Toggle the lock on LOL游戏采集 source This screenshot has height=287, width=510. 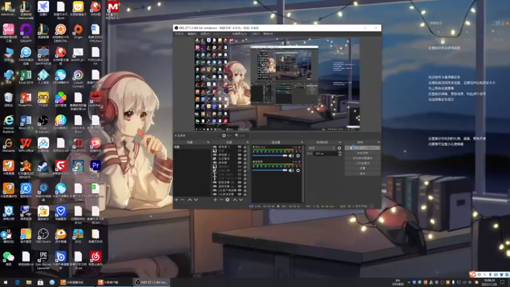[x=245, y=195]
